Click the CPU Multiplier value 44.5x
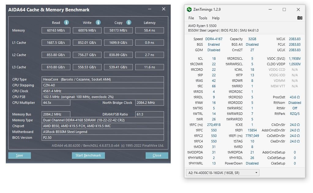The width and height of the screenshot is (313, 193). pyautogui.click(x=56, y=103)
